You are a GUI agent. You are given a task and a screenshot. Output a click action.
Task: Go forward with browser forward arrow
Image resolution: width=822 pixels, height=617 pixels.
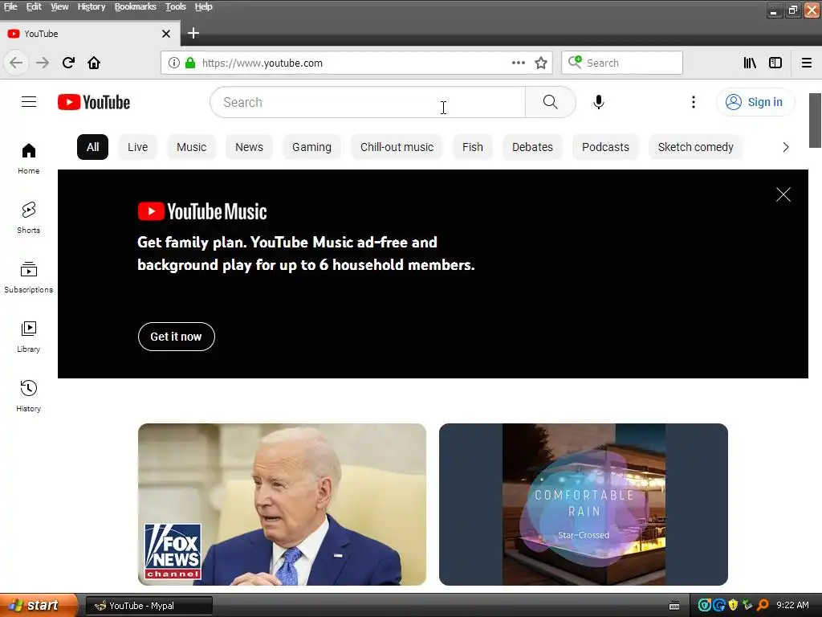pyautogui.click(x=43, y=63)
